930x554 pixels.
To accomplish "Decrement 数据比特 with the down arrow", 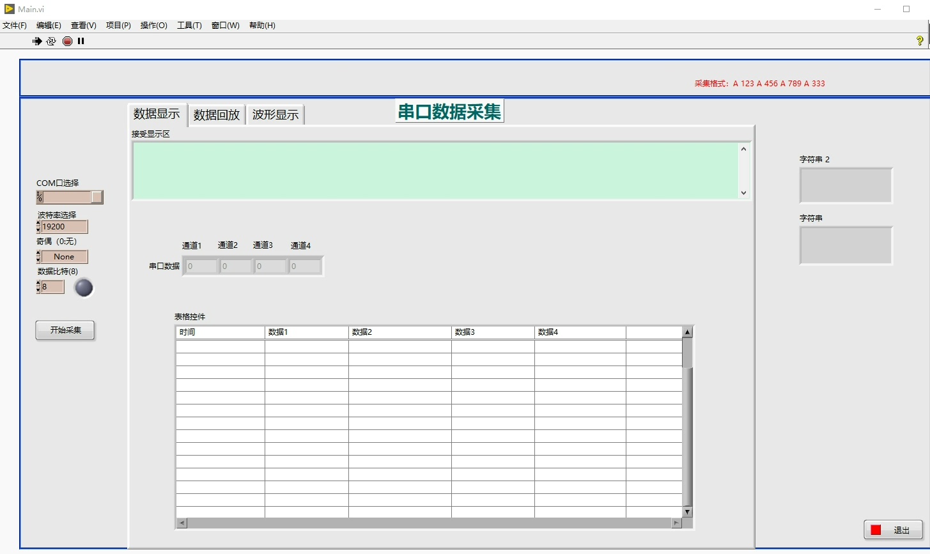I will point(38,290).
